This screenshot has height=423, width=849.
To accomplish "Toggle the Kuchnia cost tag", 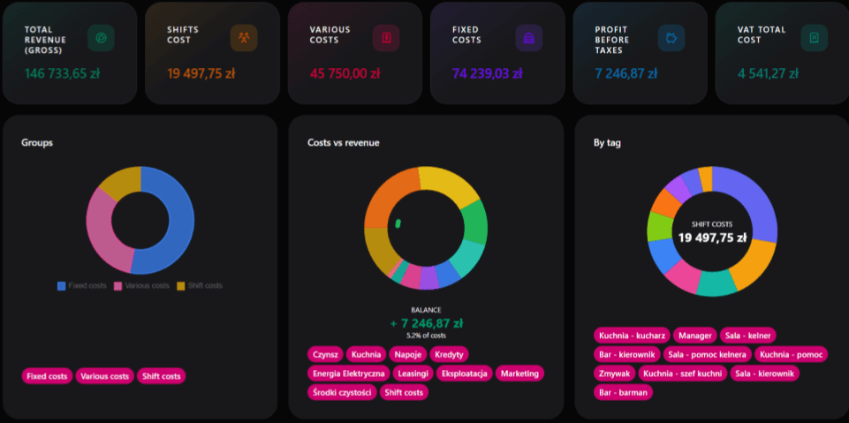I will pyautogui.click(x=366, y=354).
